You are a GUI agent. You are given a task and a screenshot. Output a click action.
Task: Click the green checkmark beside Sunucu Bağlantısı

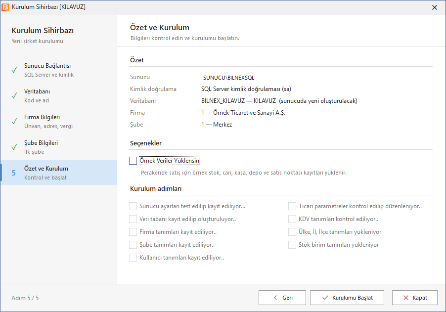pos(14,70)
